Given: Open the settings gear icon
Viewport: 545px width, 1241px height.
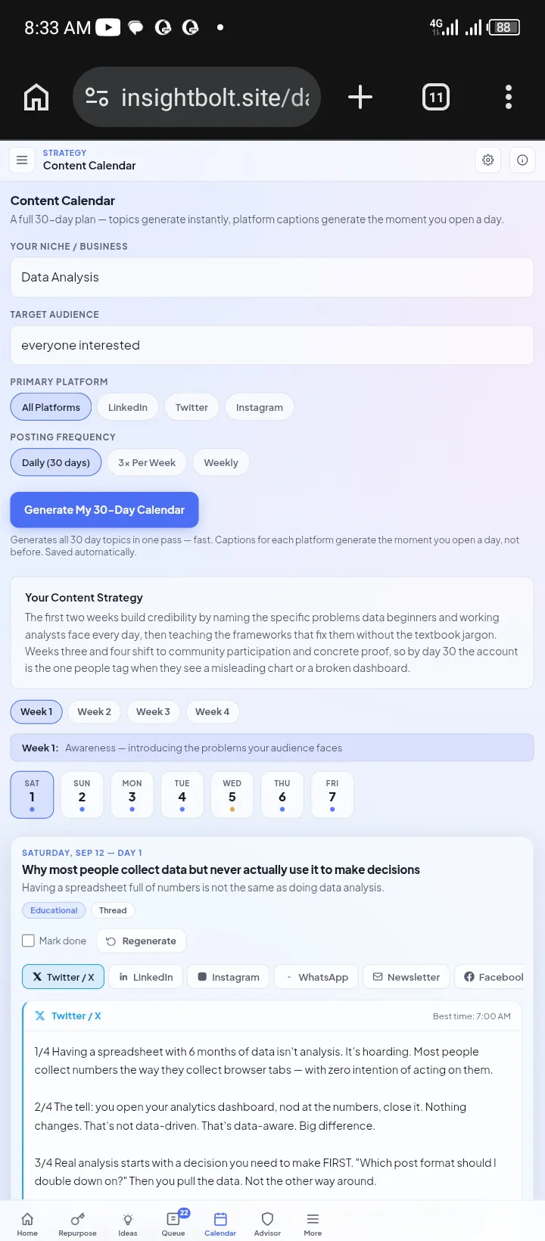Looking at the screenshot, I should point(488,160).
